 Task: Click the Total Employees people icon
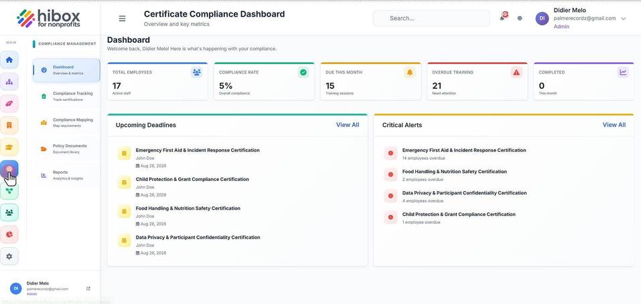click(197, 72)
